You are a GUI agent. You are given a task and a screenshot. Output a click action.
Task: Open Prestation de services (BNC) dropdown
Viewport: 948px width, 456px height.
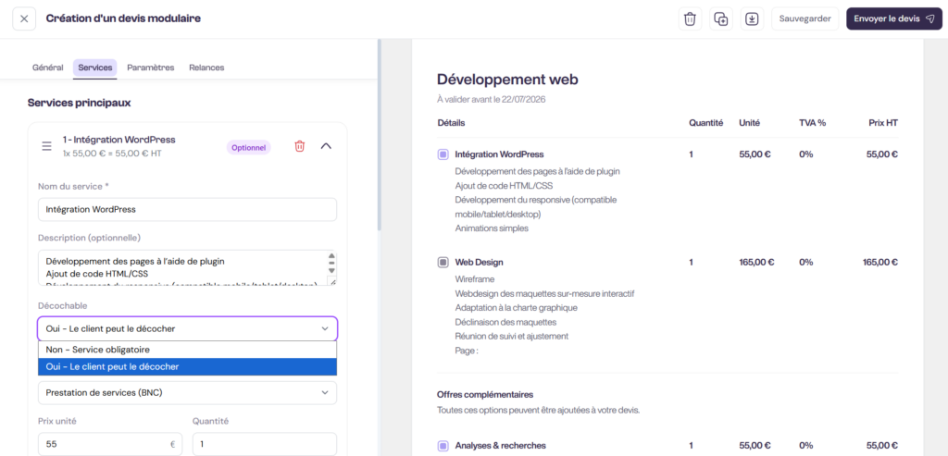tap(187, 392)
